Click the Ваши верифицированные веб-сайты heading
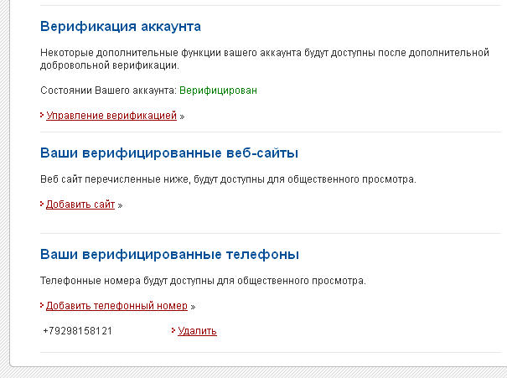507x378 pixels. tap(169, 153)
